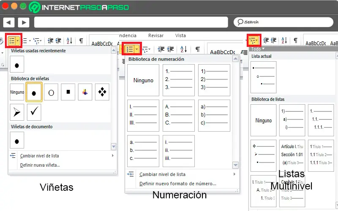This screenshot has width=338, height=211.
Task: Select the recently used round bullet
Action: coord(17,64)
